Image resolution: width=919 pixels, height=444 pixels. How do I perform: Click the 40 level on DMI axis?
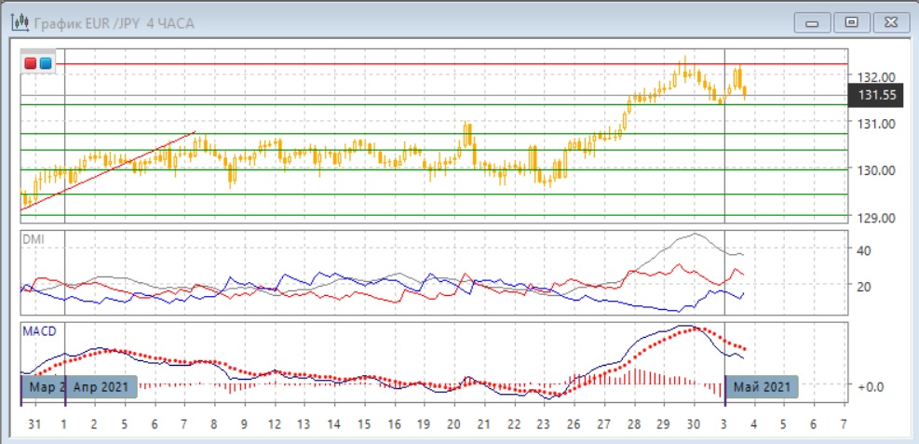862,250
